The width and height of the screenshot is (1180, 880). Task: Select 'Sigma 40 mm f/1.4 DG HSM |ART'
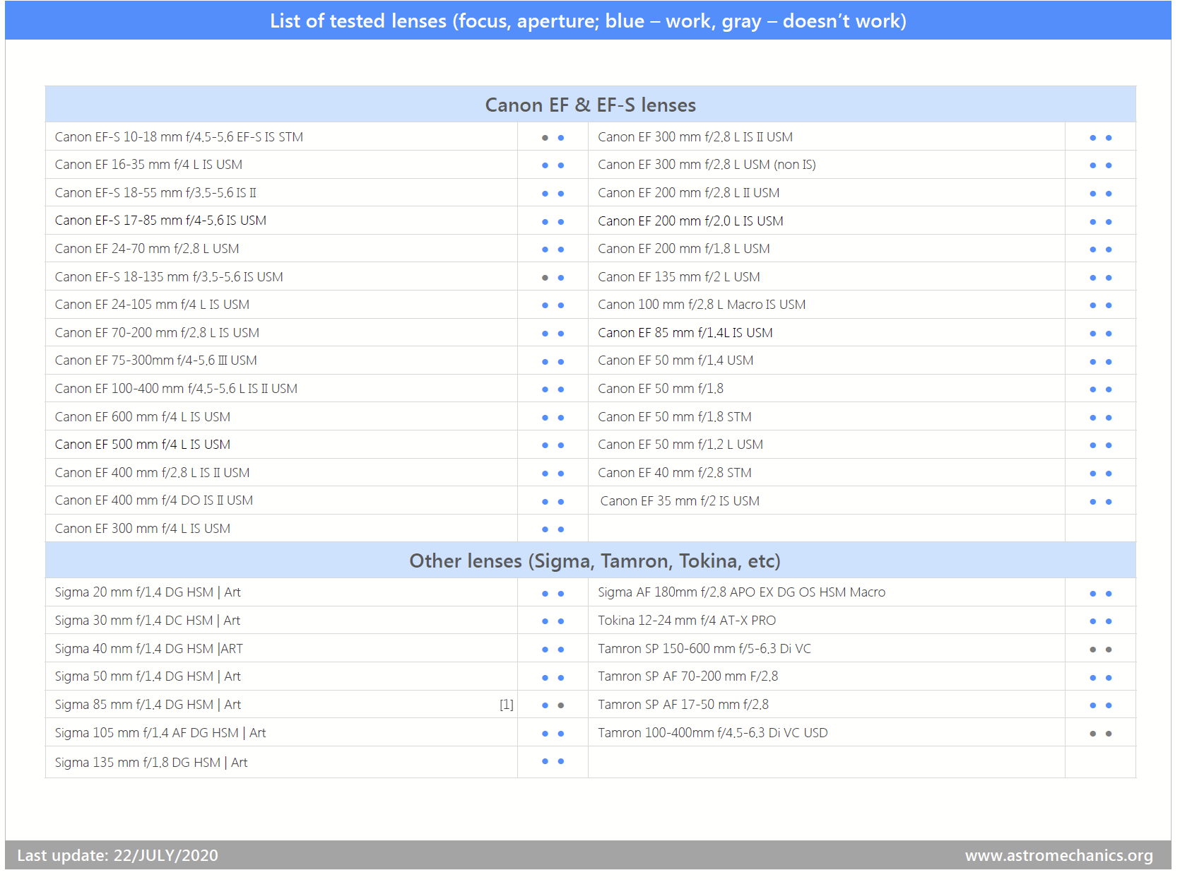pyautogui.click(x=149, y=649)
